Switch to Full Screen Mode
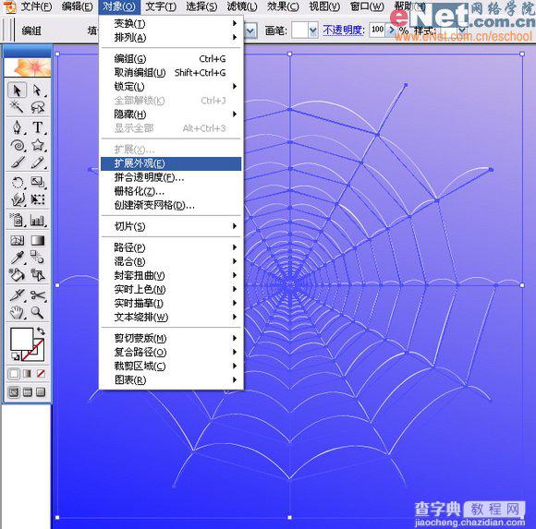This screenshot has width=536, height=529. [41, 392]
